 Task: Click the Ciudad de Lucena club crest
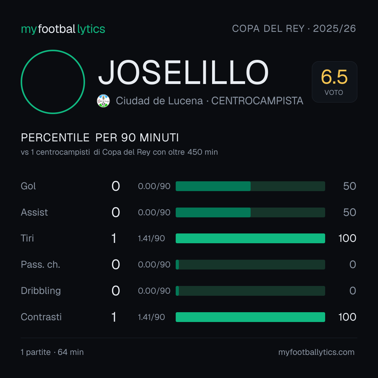(103, 101)
